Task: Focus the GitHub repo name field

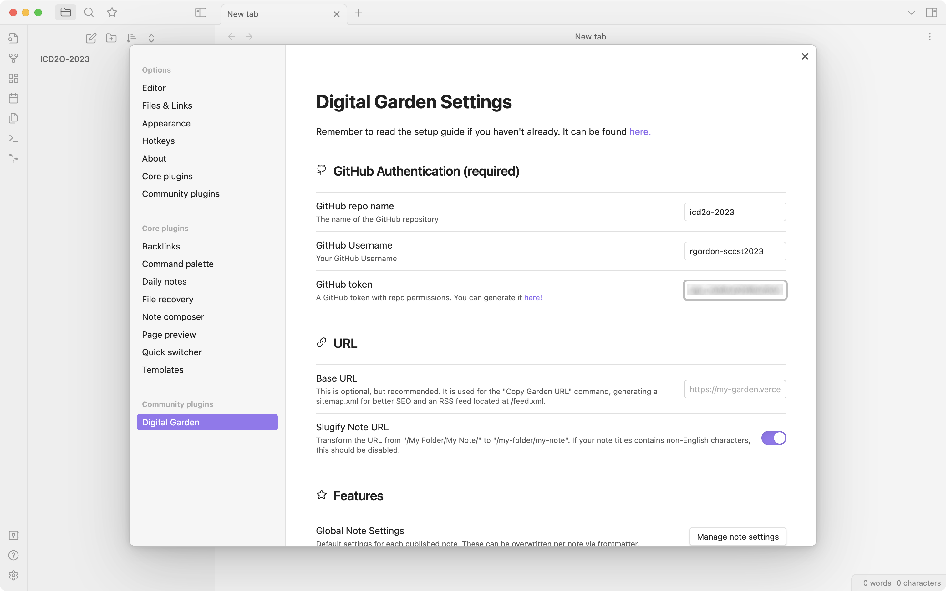Action: pos(735,212)
